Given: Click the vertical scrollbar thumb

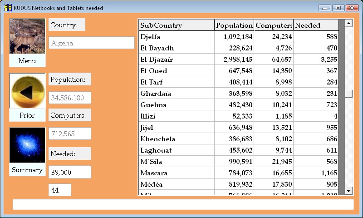Looking at the screenshot, I should (x=348, y=94).
